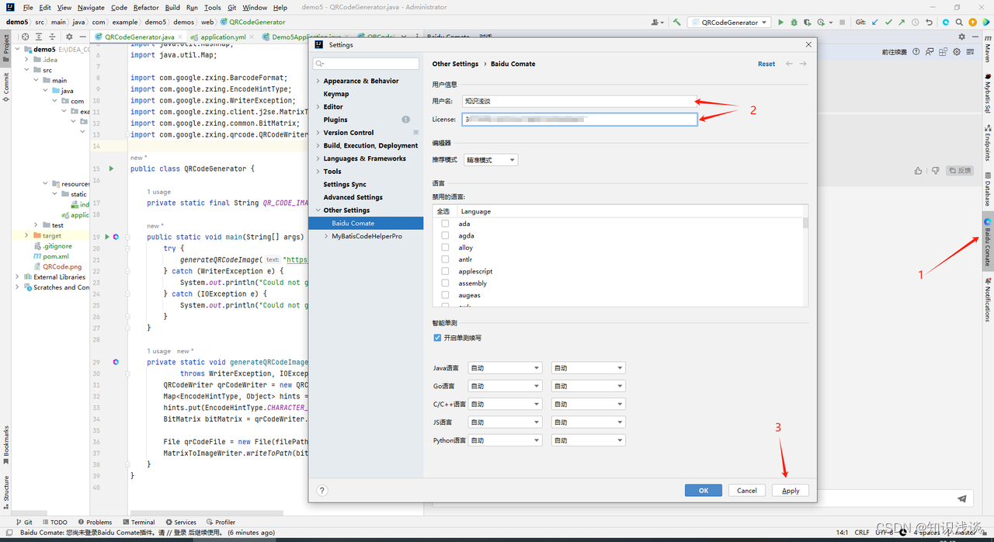Expand Appearance & Behavior settings group
Screen dimensions: 994x542
(318, 81)
